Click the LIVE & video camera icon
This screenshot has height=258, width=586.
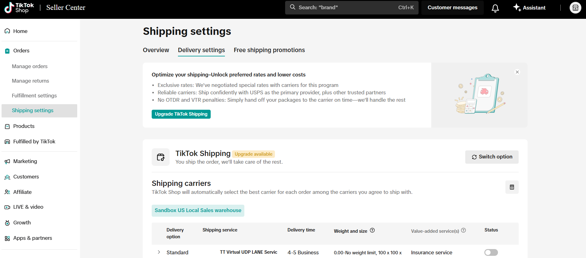tap(7, 207)
